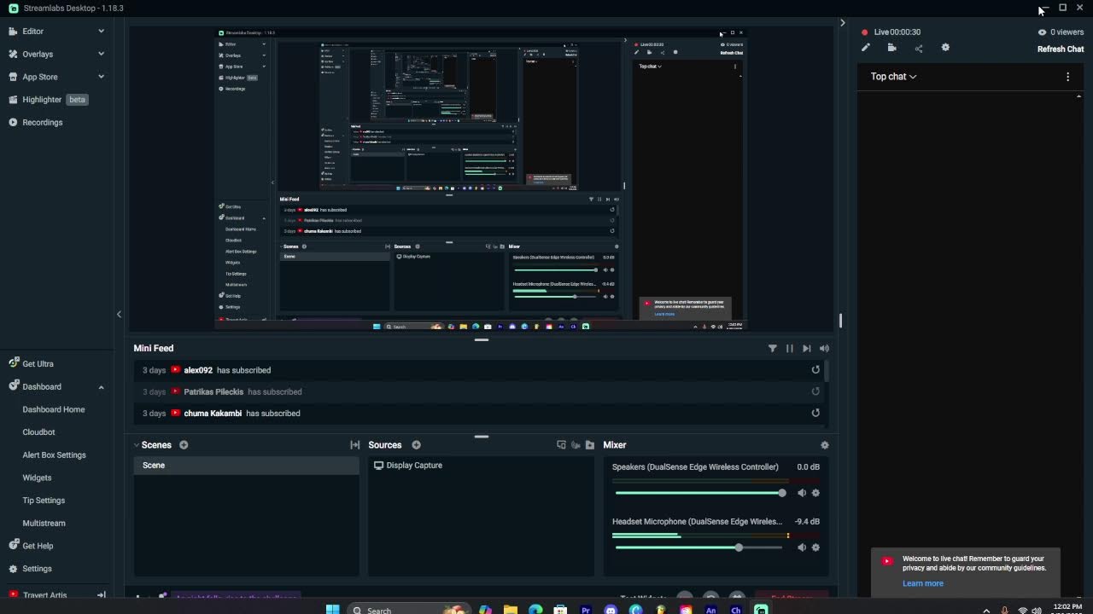Click the Get Ultra item
The height and width of the screenshot is (614, 1093).
pos(38,363)
